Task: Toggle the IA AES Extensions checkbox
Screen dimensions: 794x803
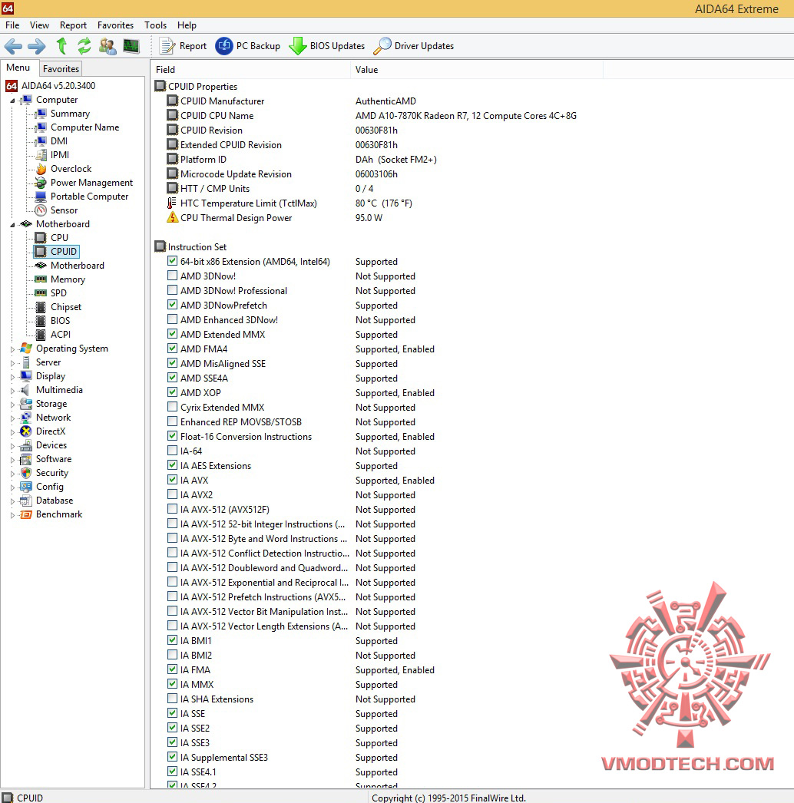Action: [172, 465]
